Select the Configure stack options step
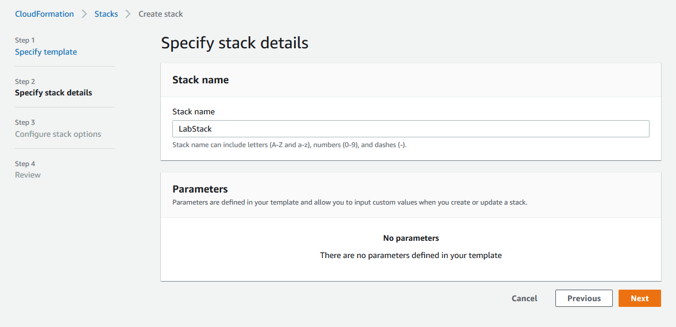Screen dimensions: 676x327 (58, 134)
